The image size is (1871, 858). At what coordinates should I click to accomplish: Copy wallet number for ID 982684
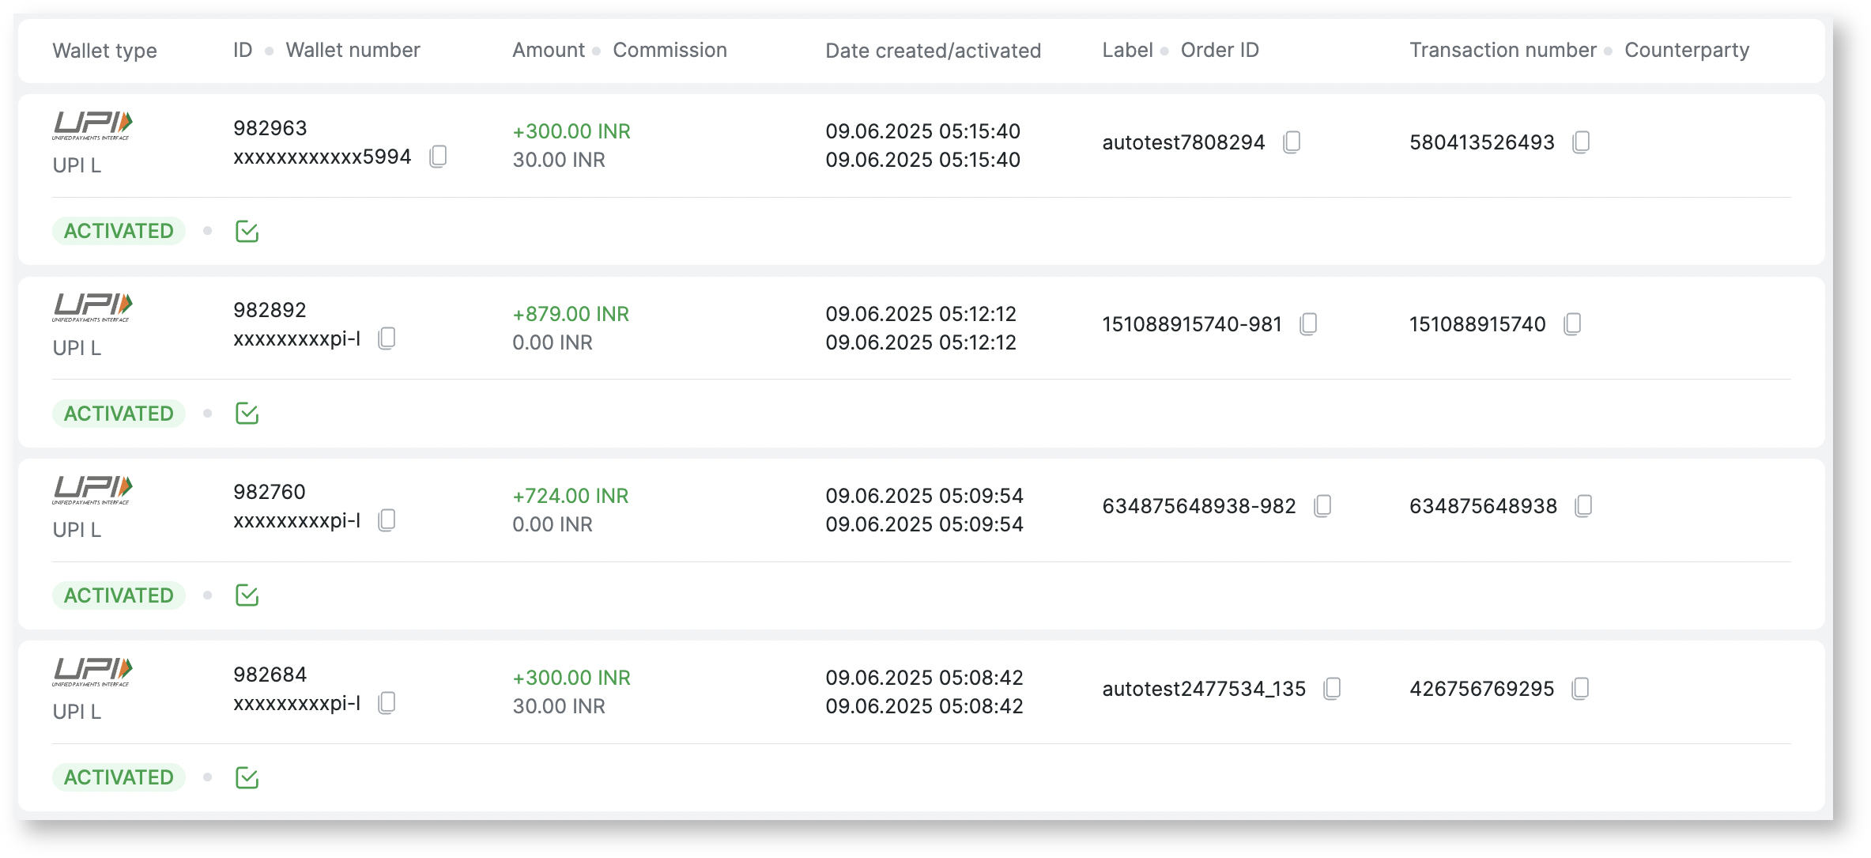click(387, 703)
